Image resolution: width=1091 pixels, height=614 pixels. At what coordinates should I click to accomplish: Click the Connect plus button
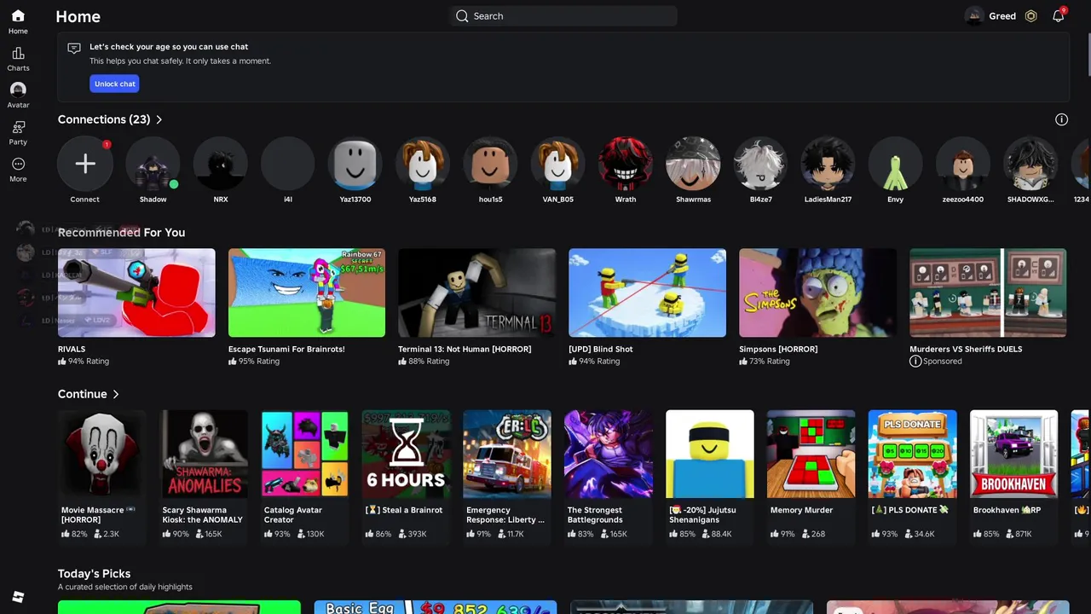coord(85,164)
